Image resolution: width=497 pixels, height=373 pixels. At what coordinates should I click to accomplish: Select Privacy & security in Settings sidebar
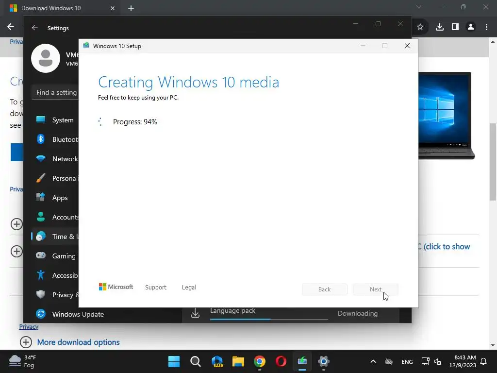pos(55,295)
